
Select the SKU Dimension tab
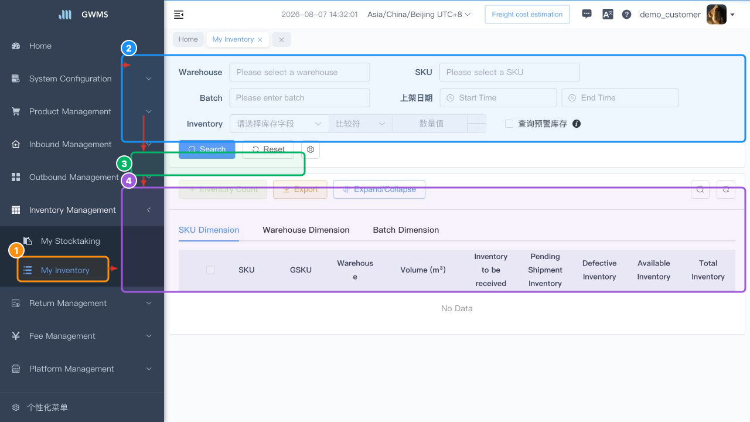pos(209,230)
